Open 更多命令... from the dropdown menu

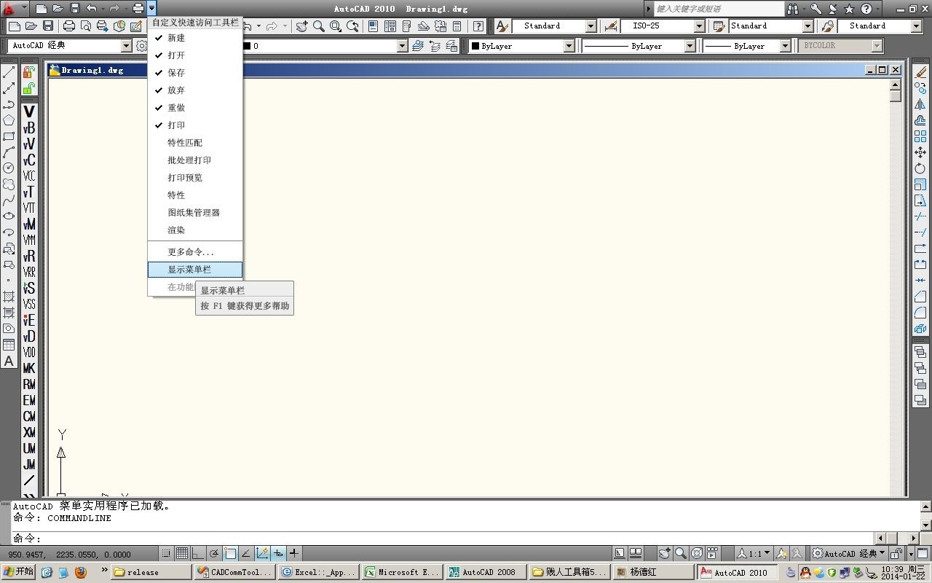pos(190,252)
